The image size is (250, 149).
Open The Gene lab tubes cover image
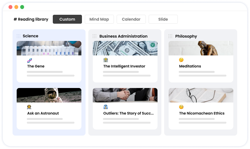coord(49,48)
